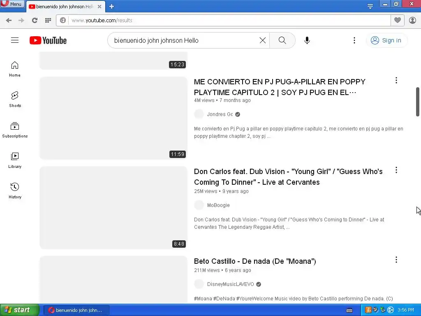The width and height of the screenshot is (421, 316).
Task: Open a new tab with plus
Action: point(112,7)
